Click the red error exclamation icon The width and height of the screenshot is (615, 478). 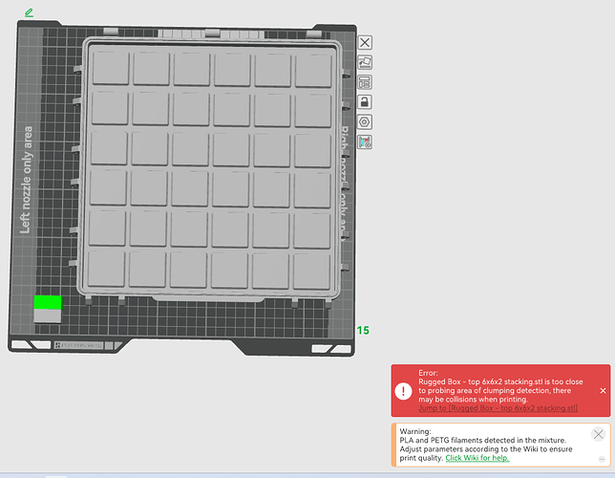[403, 390]
